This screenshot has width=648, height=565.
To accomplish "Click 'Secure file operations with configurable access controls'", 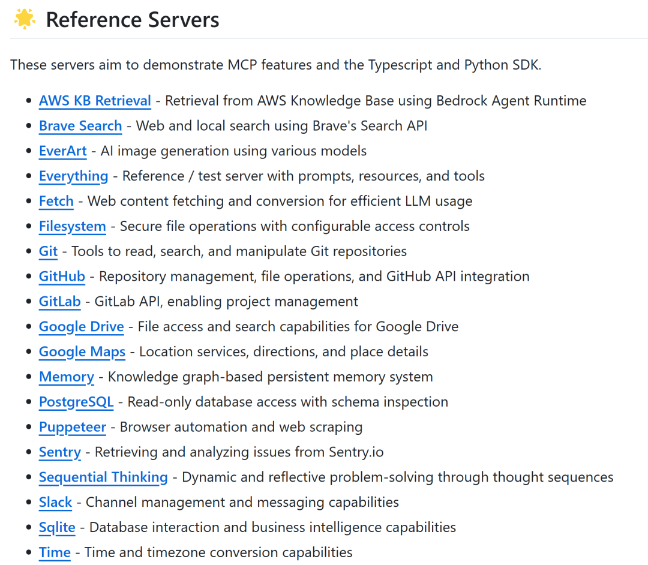I will point(295,226).
